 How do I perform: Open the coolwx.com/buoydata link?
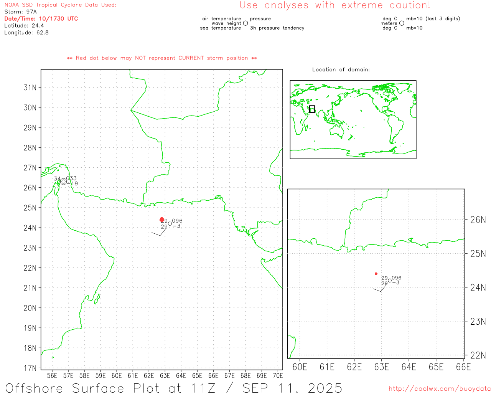point(440,389)
